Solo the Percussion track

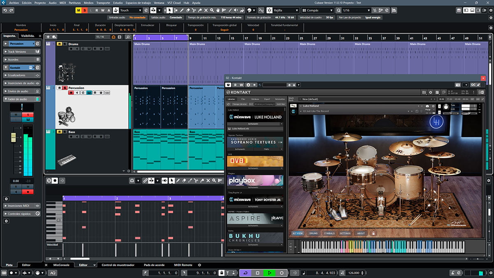(x=65, y=88)
